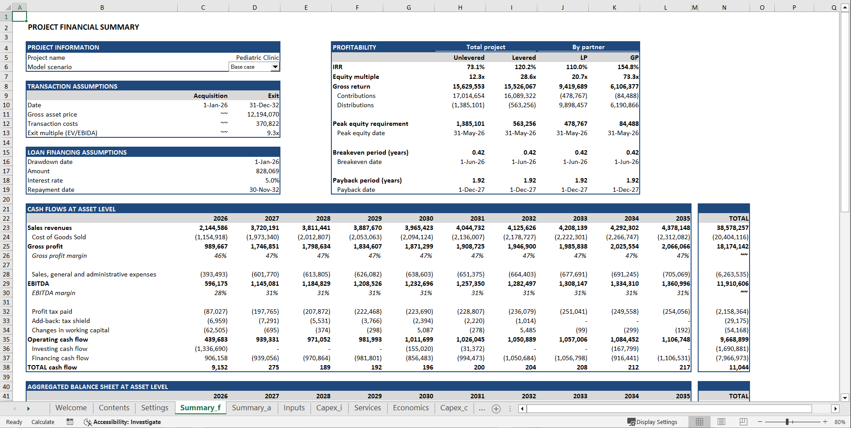Add a new worksheet with the plus icon

tap(496, 409)
